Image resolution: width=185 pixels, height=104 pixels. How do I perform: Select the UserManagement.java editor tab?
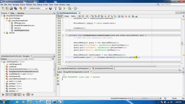(x=68, y=13)
